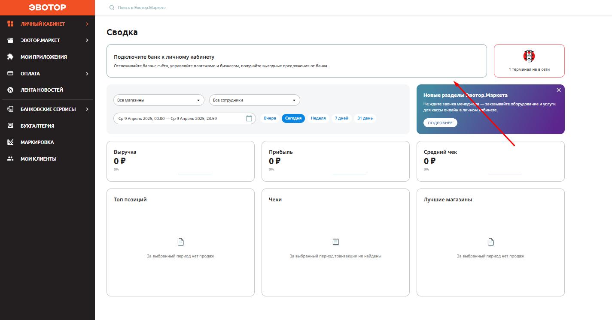The width and height of the screenshot is (612, 320).
Task: Select the Сегодня period
Action: point(293,118)
